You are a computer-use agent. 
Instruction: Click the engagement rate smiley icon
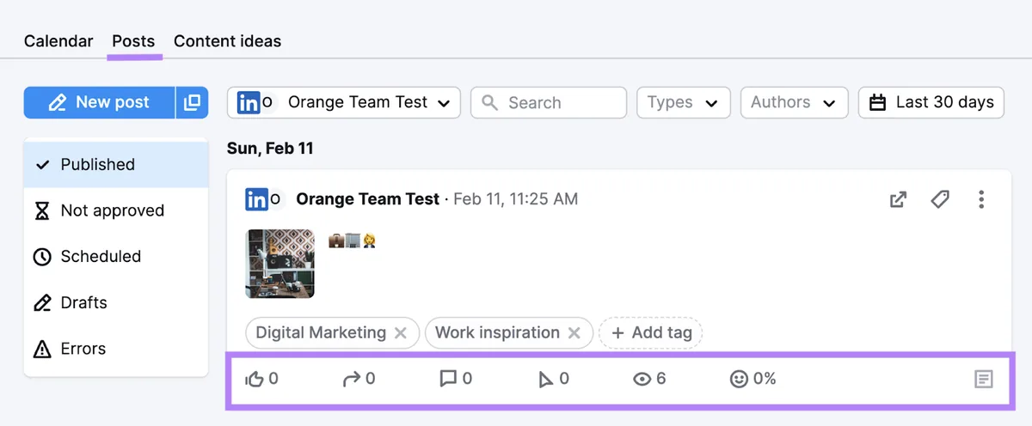(739, 379)
